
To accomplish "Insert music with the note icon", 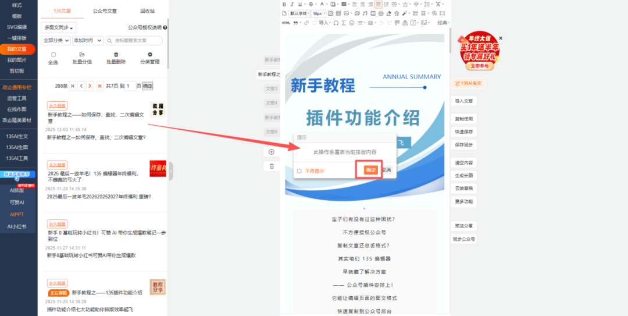I will click(365, 13).
